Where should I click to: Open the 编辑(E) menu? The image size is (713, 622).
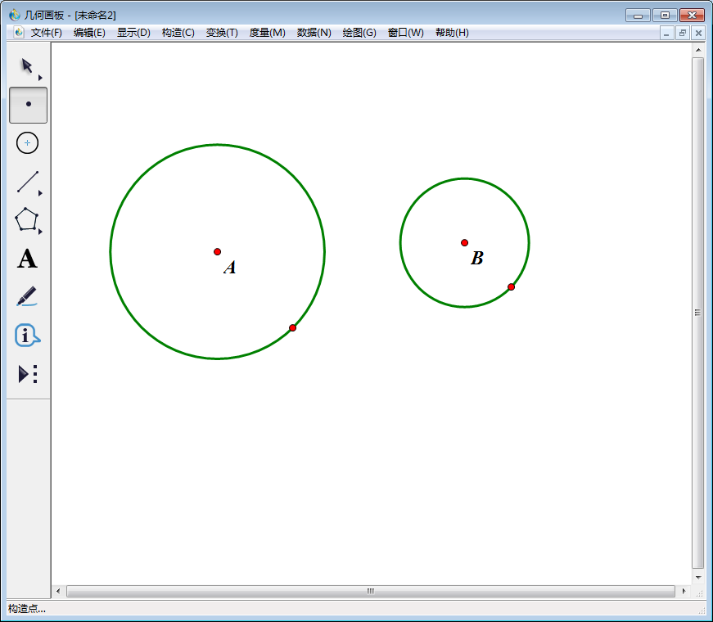pyautogui.click(x=89, y=33)
